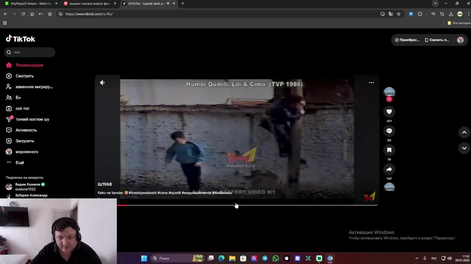Screen dimensions: 471x264
Task: Click the browser screenshot crop icon
Action: (x=442, y=14)
